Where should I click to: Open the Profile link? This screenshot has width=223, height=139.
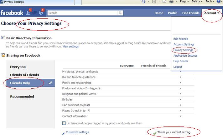pyautogui.click(x=173, y=13)
